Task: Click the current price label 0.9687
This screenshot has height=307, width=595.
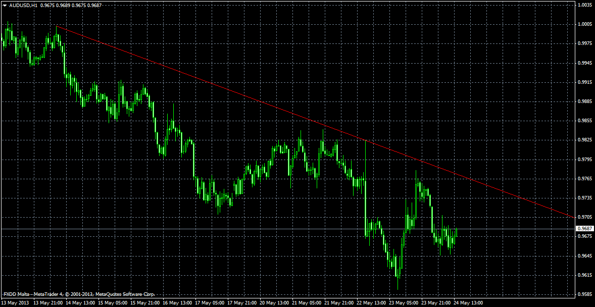Action: click(x=584, y=229)
